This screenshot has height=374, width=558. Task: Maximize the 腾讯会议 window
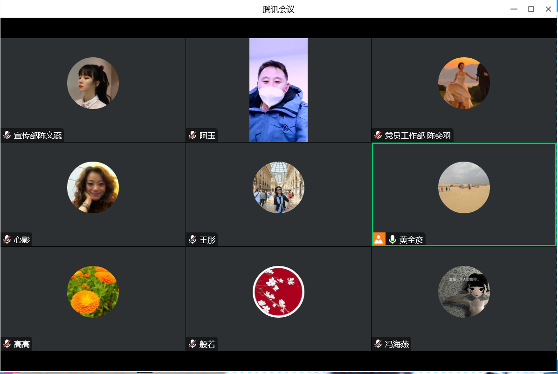point(531,9)
